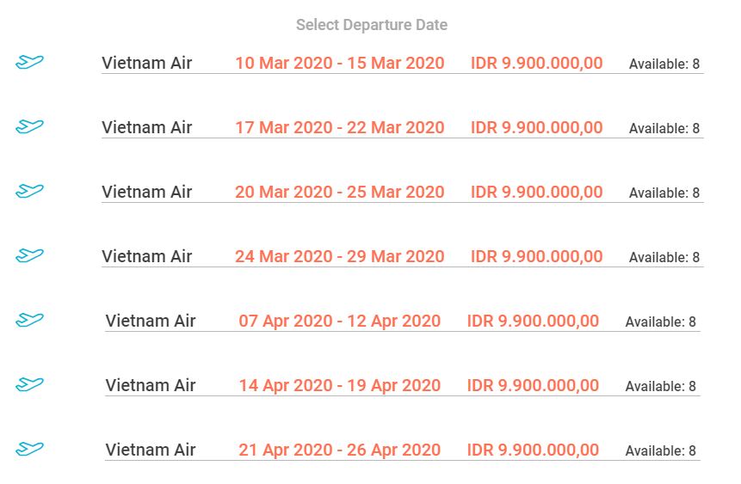Select the 07 Apr 2020 - 12 Apr 2020 date range
Image resolution: width=741 pixels, height=484 pixels.
[x=340, y=321]
